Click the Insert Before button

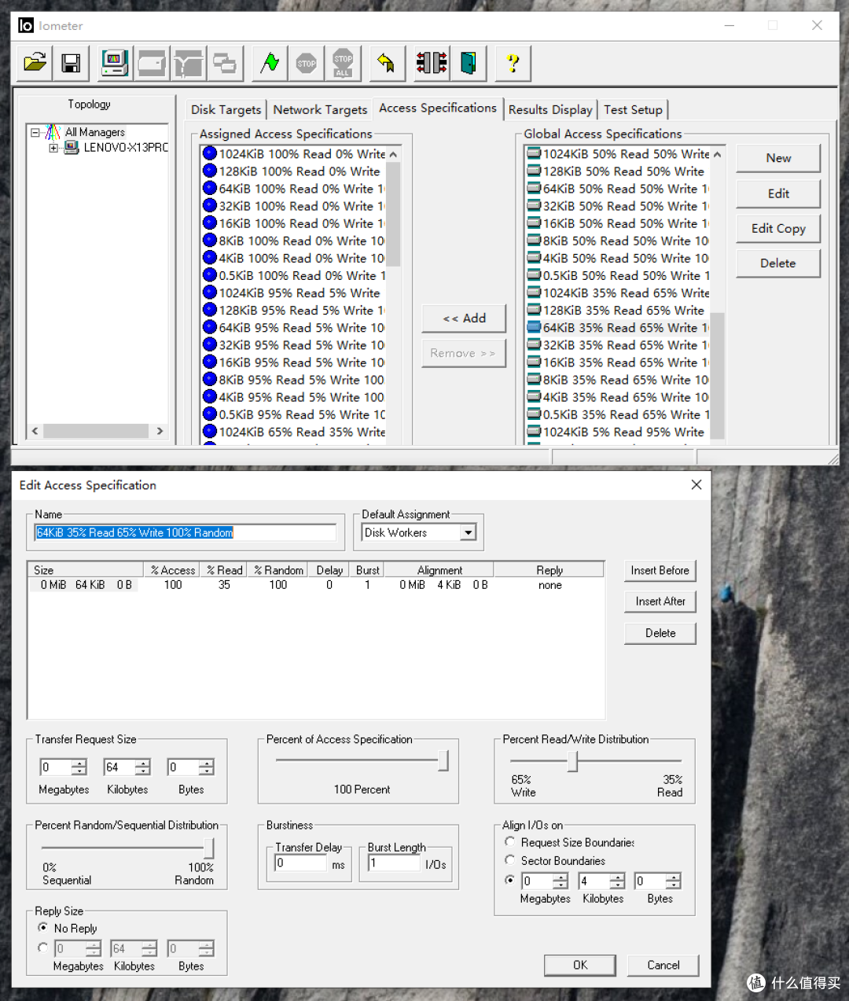coord(660,571)
